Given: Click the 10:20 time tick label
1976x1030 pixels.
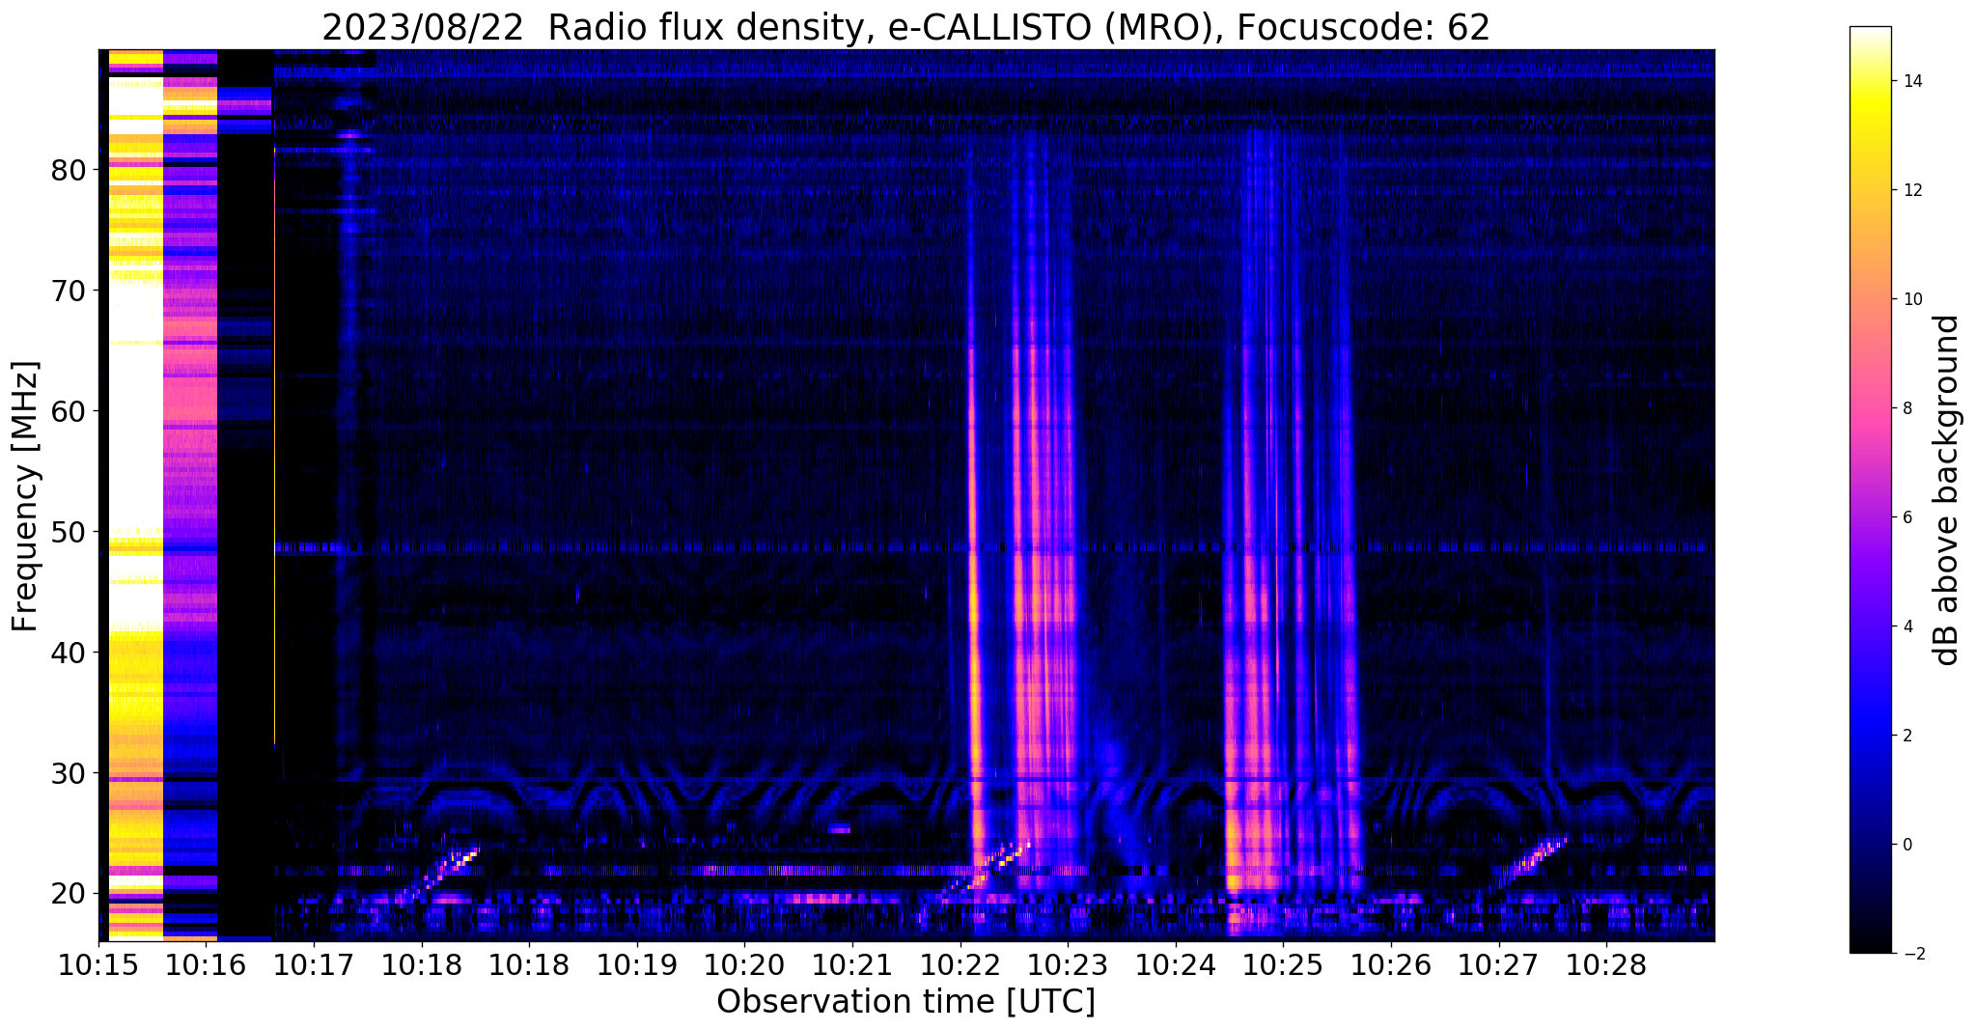Looking at the screenshot, I should (744, 965).
